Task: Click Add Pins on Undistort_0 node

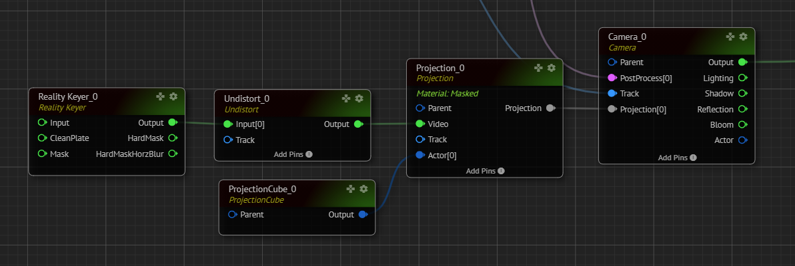Action: pyautogui.click(x=293, y=154)
